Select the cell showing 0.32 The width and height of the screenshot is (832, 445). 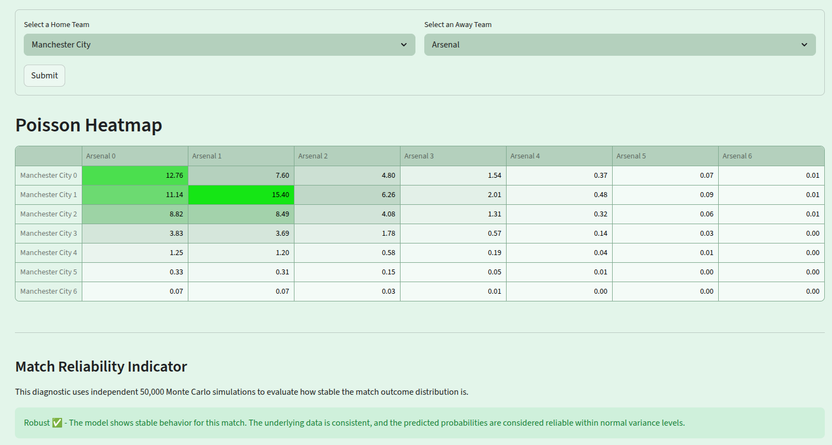pyautogui.click(x=559, y=214)
